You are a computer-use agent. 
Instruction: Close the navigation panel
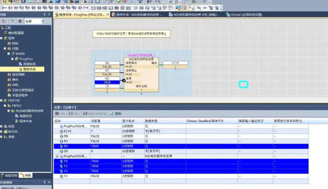click(49, 14)
